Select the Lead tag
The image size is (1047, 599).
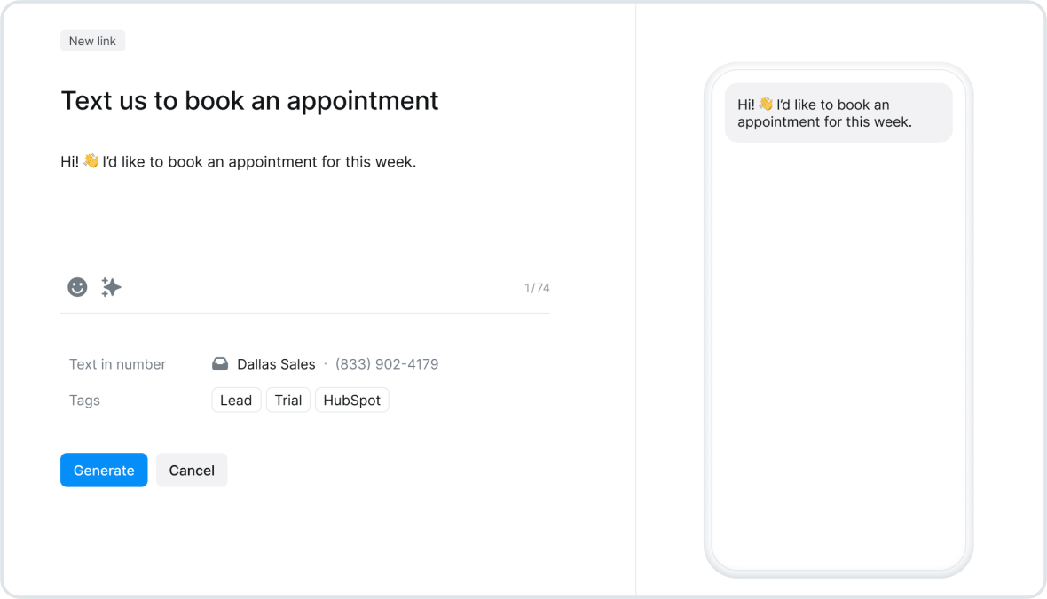coord(236,401)
